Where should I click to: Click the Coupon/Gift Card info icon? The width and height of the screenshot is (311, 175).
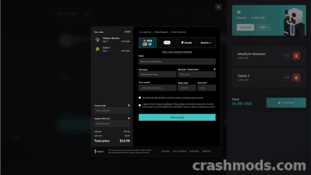pyautogui.click(x=129, y=118)
